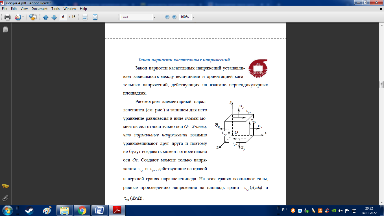Click the vertical scrollbar thumb
Viewport: 384px width, 216px height.
click(x=382, y=84)
